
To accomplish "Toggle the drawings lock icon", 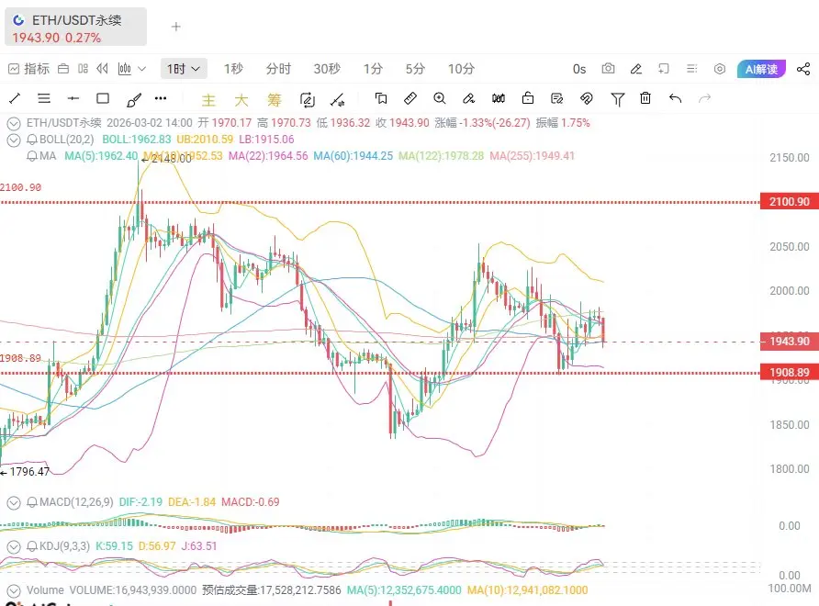I will tap(528, 98).
